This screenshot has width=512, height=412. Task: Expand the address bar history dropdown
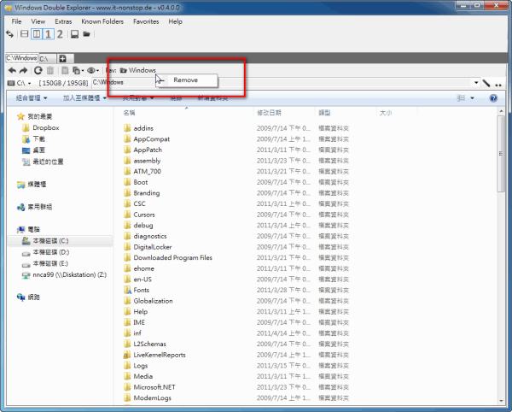[x=476, y=83]
